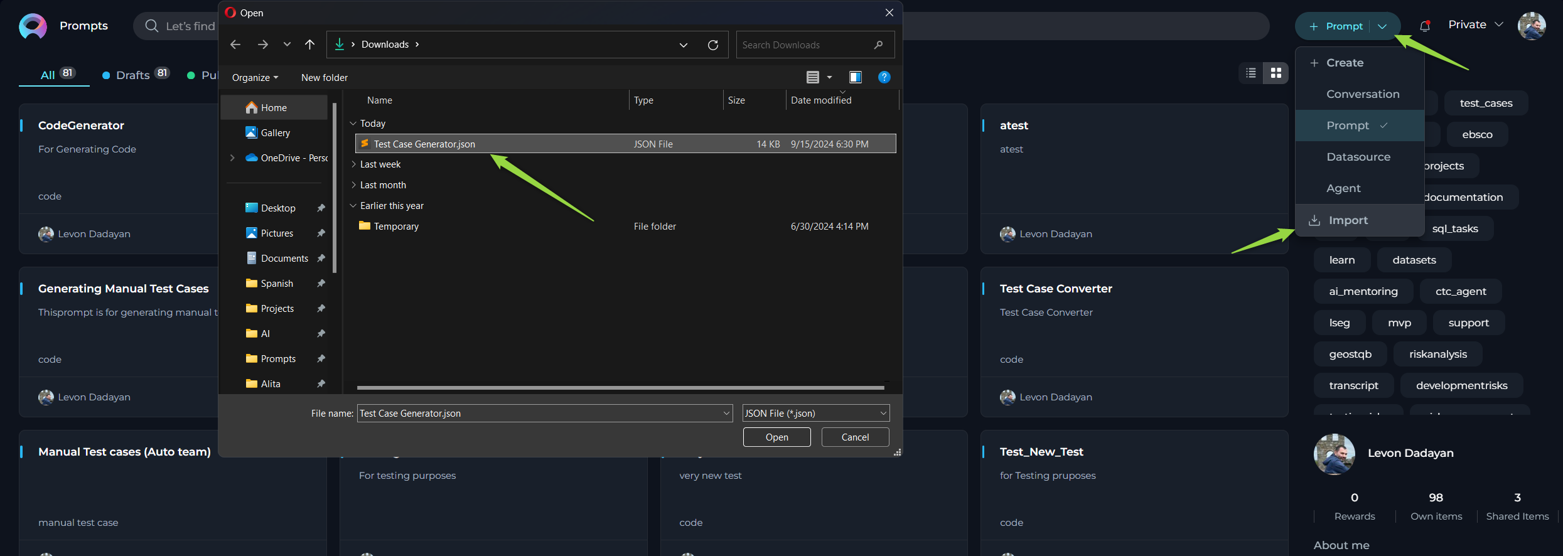The width and height of the screenshot is (1563, 556).
Task: Click the notification bell icon
Action: pos(1425,26)
